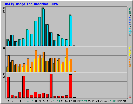Click the orange visits bar for day 1
Viewport: 133px width, 104px height.
[9, 64]
